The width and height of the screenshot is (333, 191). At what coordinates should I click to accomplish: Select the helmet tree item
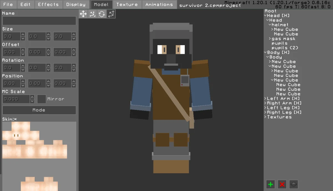click(280, 25)
